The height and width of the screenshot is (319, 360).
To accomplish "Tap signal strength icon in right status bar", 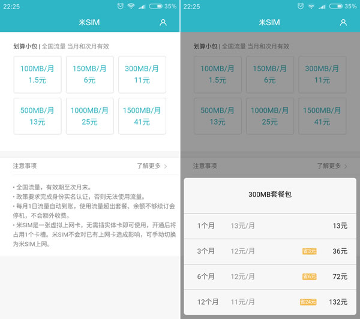I will 322,7.
